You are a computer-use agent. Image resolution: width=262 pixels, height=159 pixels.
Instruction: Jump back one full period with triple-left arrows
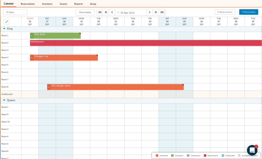pyautogui.click(x=100, y=12)
